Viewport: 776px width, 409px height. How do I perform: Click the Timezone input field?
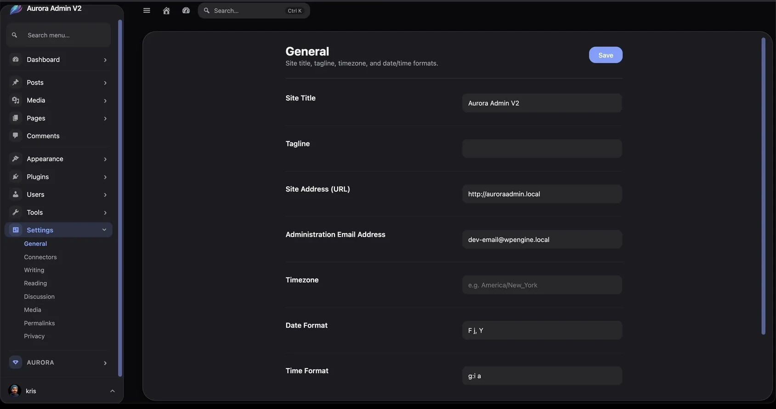click(542, 285)
